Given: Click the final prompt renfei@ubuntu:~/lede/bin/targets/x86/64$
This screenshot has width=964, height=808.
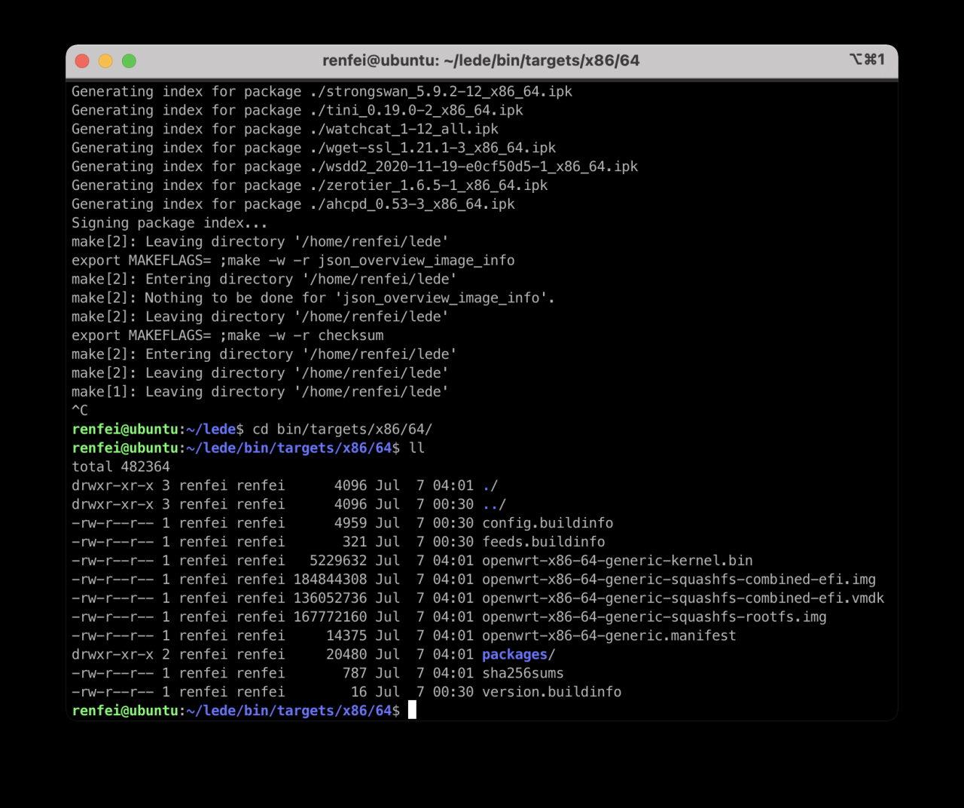Looking at the screenshot, I should pos(236,711).
